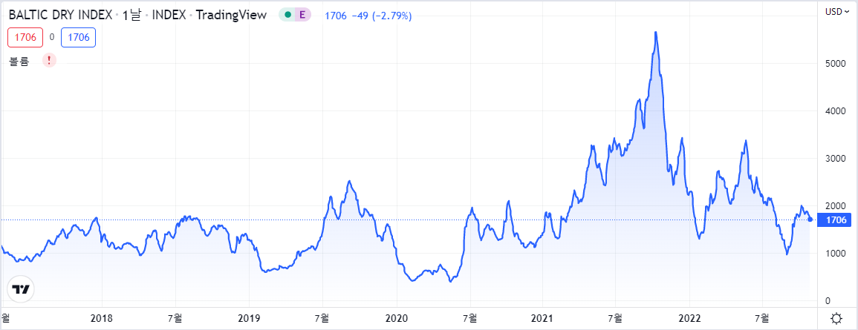This screenshot has width=858, height=330.
Task: Click the 1날 interval label
Action: (131, 16)
